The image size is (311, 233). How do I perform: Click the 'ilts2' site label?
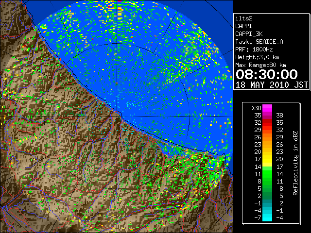tap(244, 18)
